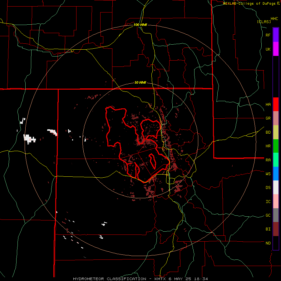Click the RF purple legend swatch
The image size is (281, 281).
[x=276, y=35]
